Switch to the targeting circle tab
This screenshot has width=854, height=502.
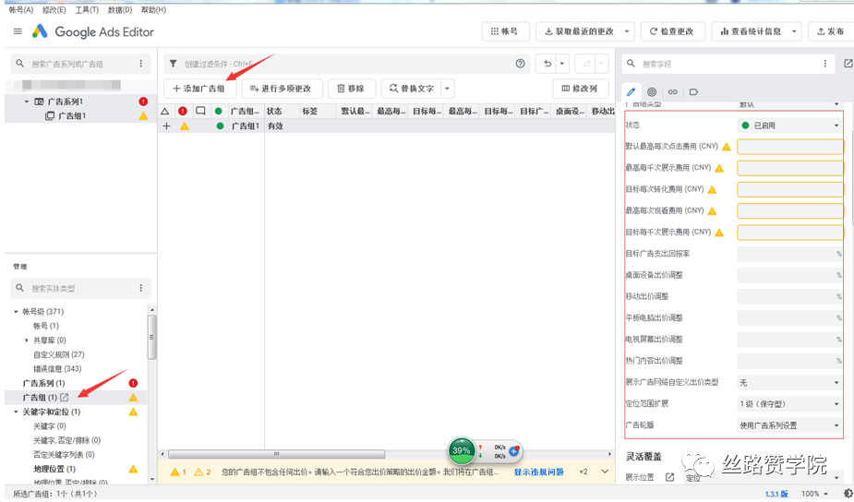coord(652,91)
